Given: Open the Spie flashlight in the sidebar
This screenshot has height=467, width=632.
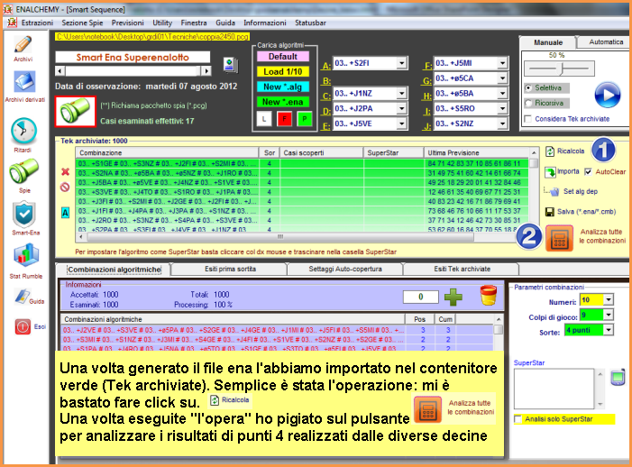Looking at the screenshot, I should [x=23, y=171].
